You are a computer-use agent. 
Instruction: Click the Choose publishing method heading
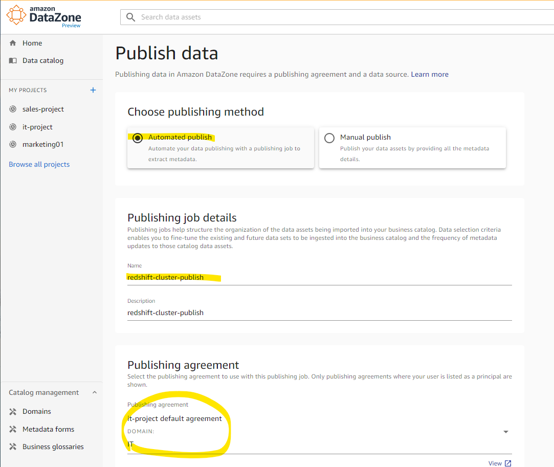(x=196, y=112)
